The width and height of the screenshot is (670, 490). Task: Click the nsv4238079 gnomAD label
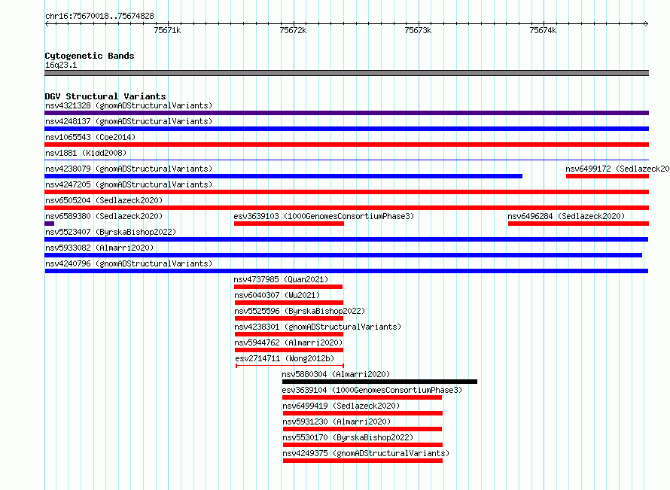[x=129, y=169]
